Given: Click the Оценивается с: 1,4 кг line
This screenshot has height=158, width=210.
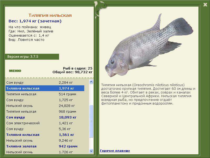Looking at the screenshot, I should tap(29, 36).
